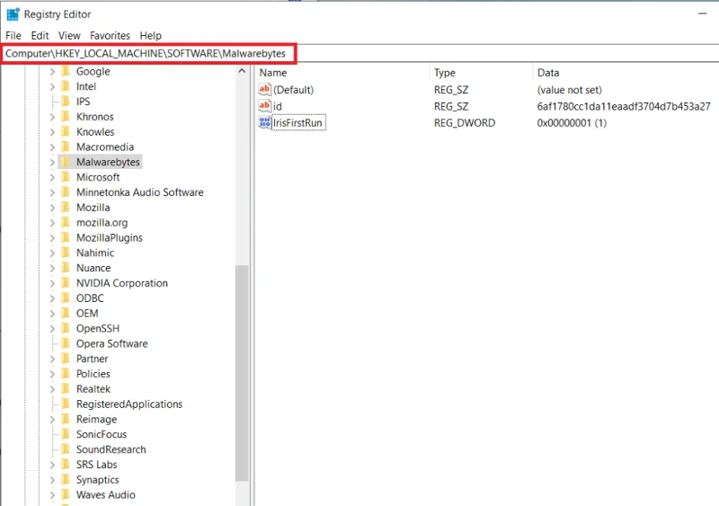
Task: Expand the Policies key
Action: tap(52, 375)
